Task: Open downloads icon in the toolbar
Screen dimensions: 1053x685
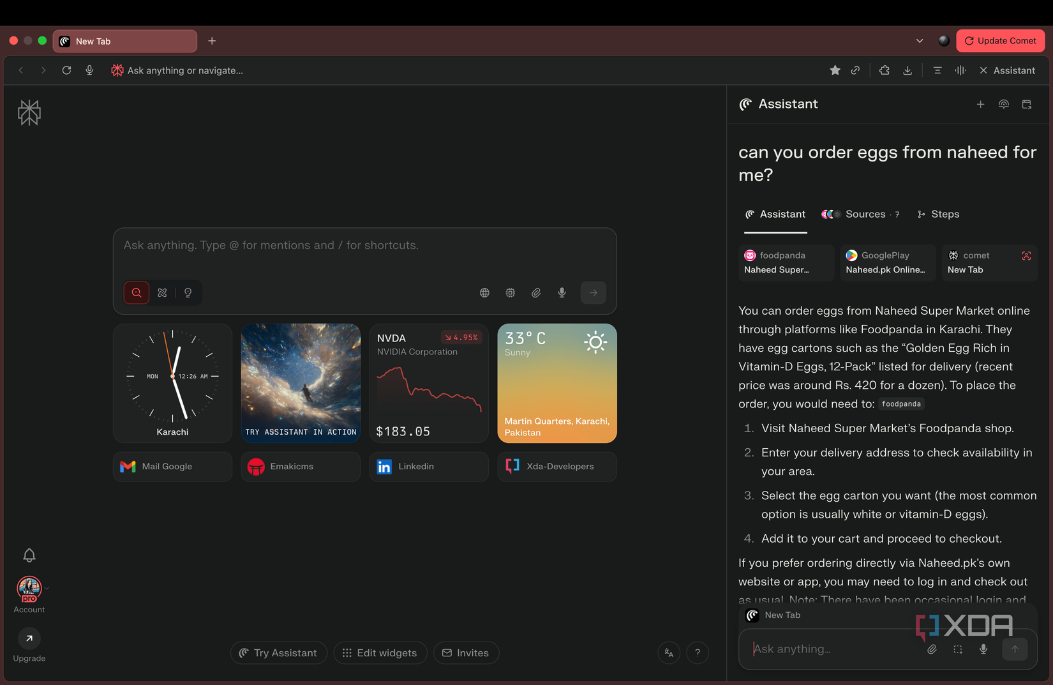Action: point(907,70)
